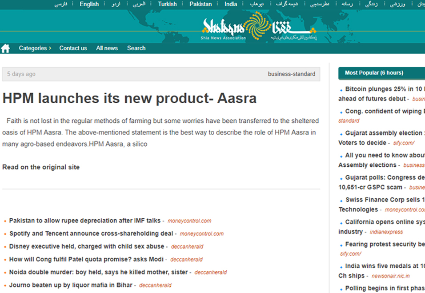Click sify.com/ source beside Voters to decide
The height and width of the screenshot is (293, 425).
tap(404, 143)
